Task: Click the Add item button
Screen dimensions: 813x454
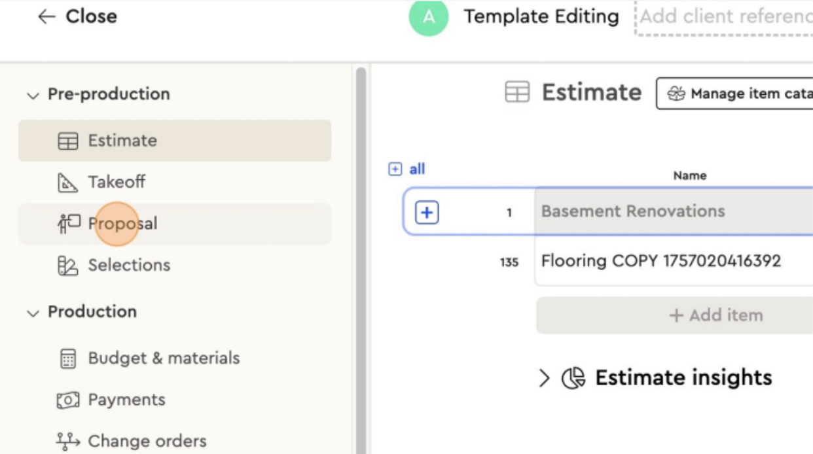Action: [x=674, y=315]
